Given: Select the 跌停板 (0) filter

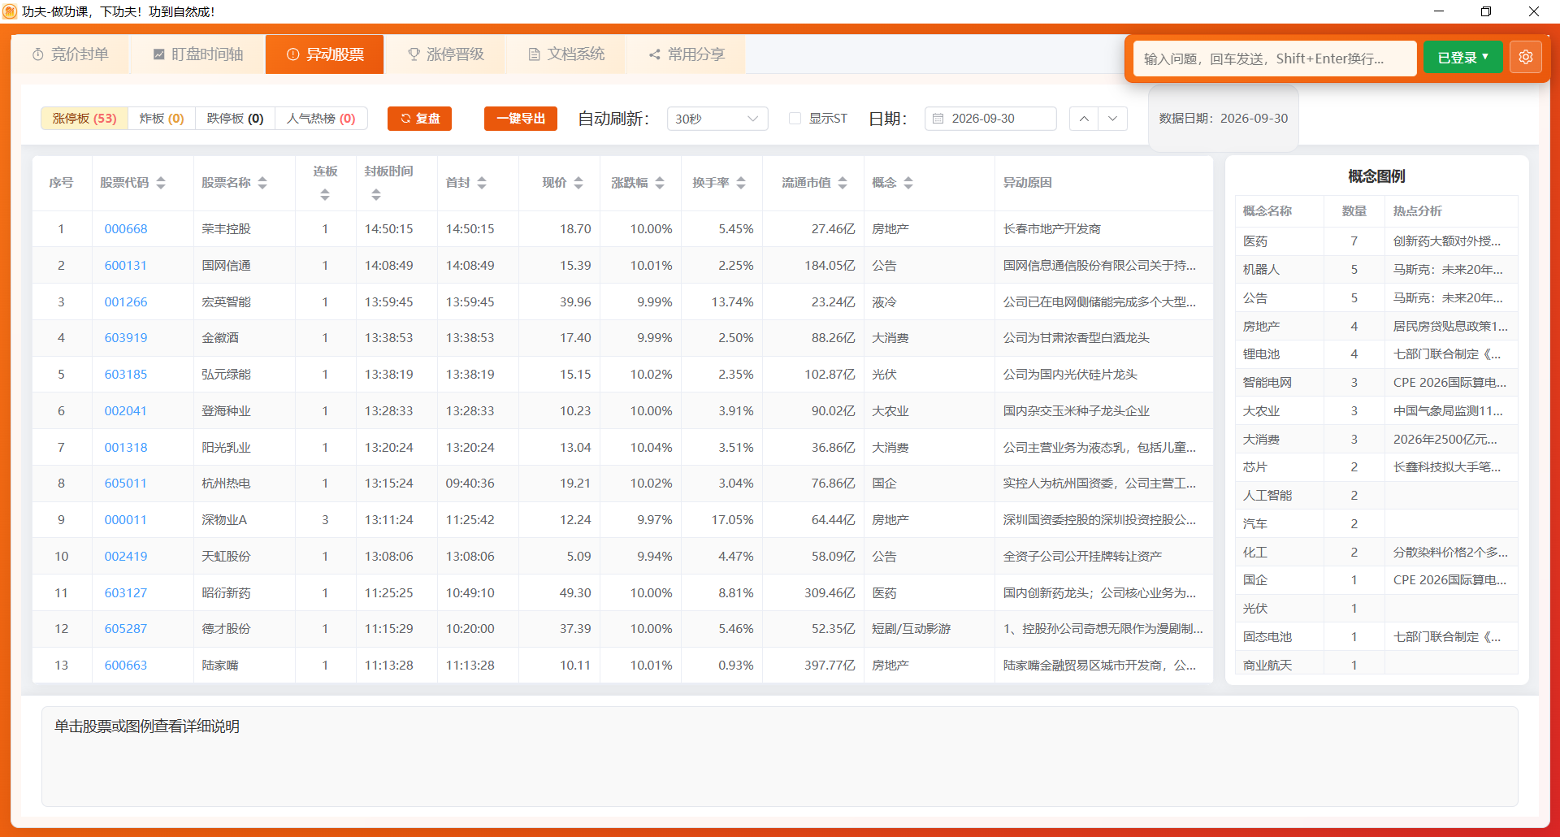Looking at the screenshot, I should pos(235,119).
